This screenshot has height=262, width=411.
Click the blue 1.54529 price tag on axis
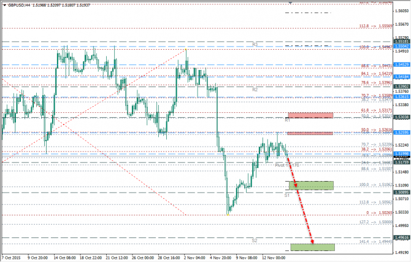coord(402,64)
